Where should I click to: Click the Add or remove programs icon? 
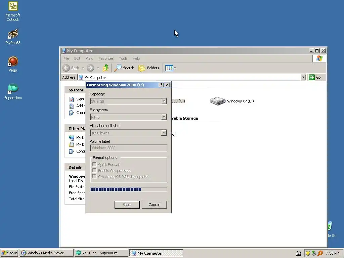click(x=72, y=106)
